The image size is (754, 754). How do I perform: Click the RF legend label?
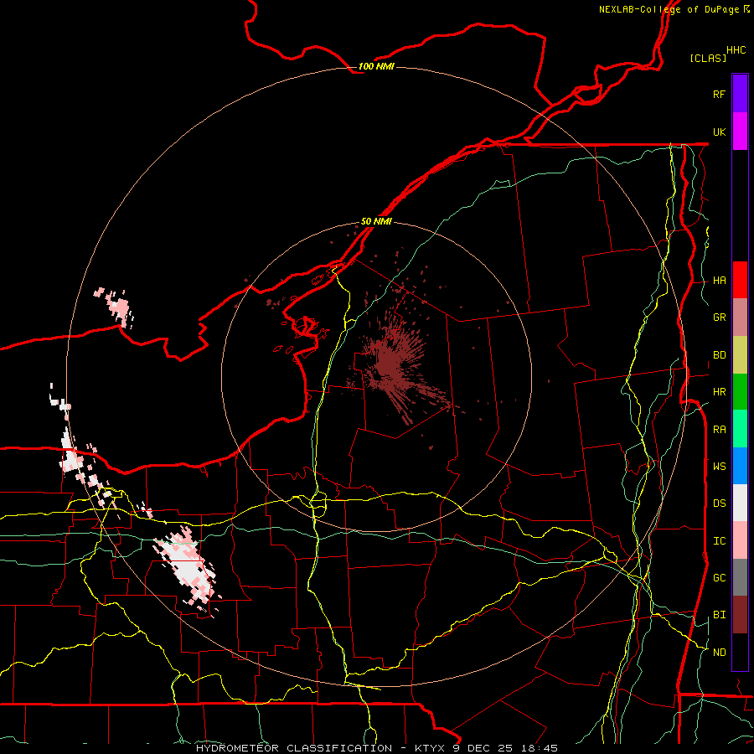[719, 94]
